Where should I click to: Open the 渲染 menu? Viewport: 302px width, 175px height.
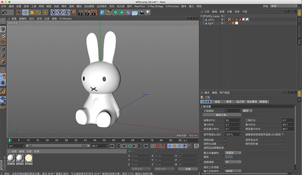[72, 6]
